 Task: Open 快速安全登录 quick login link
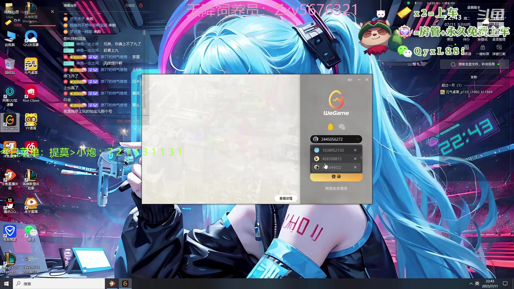tap(336, 189)
